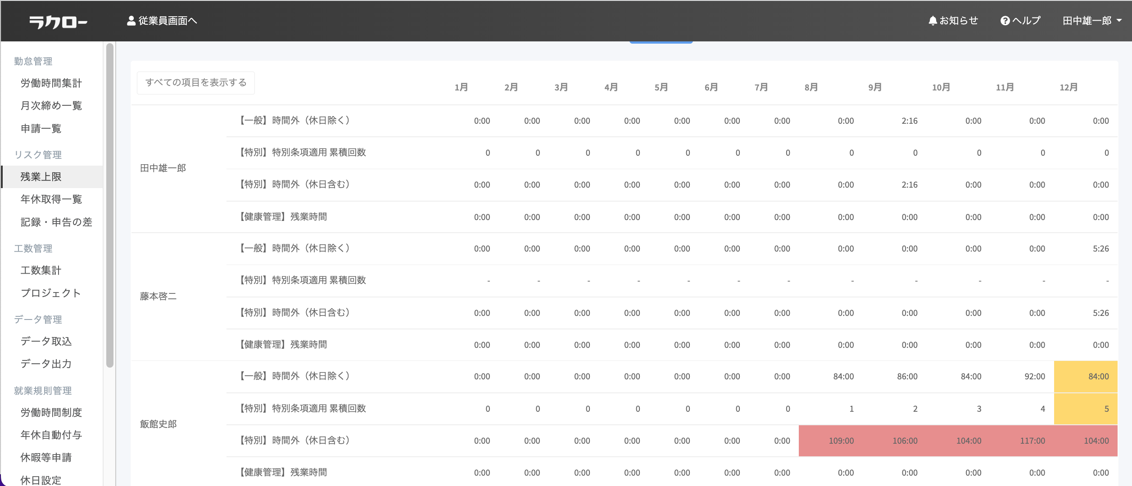
Task: Click 飯館史郎's 【特別】時間外(休日含む) label
Action: (x=294, y=441)
